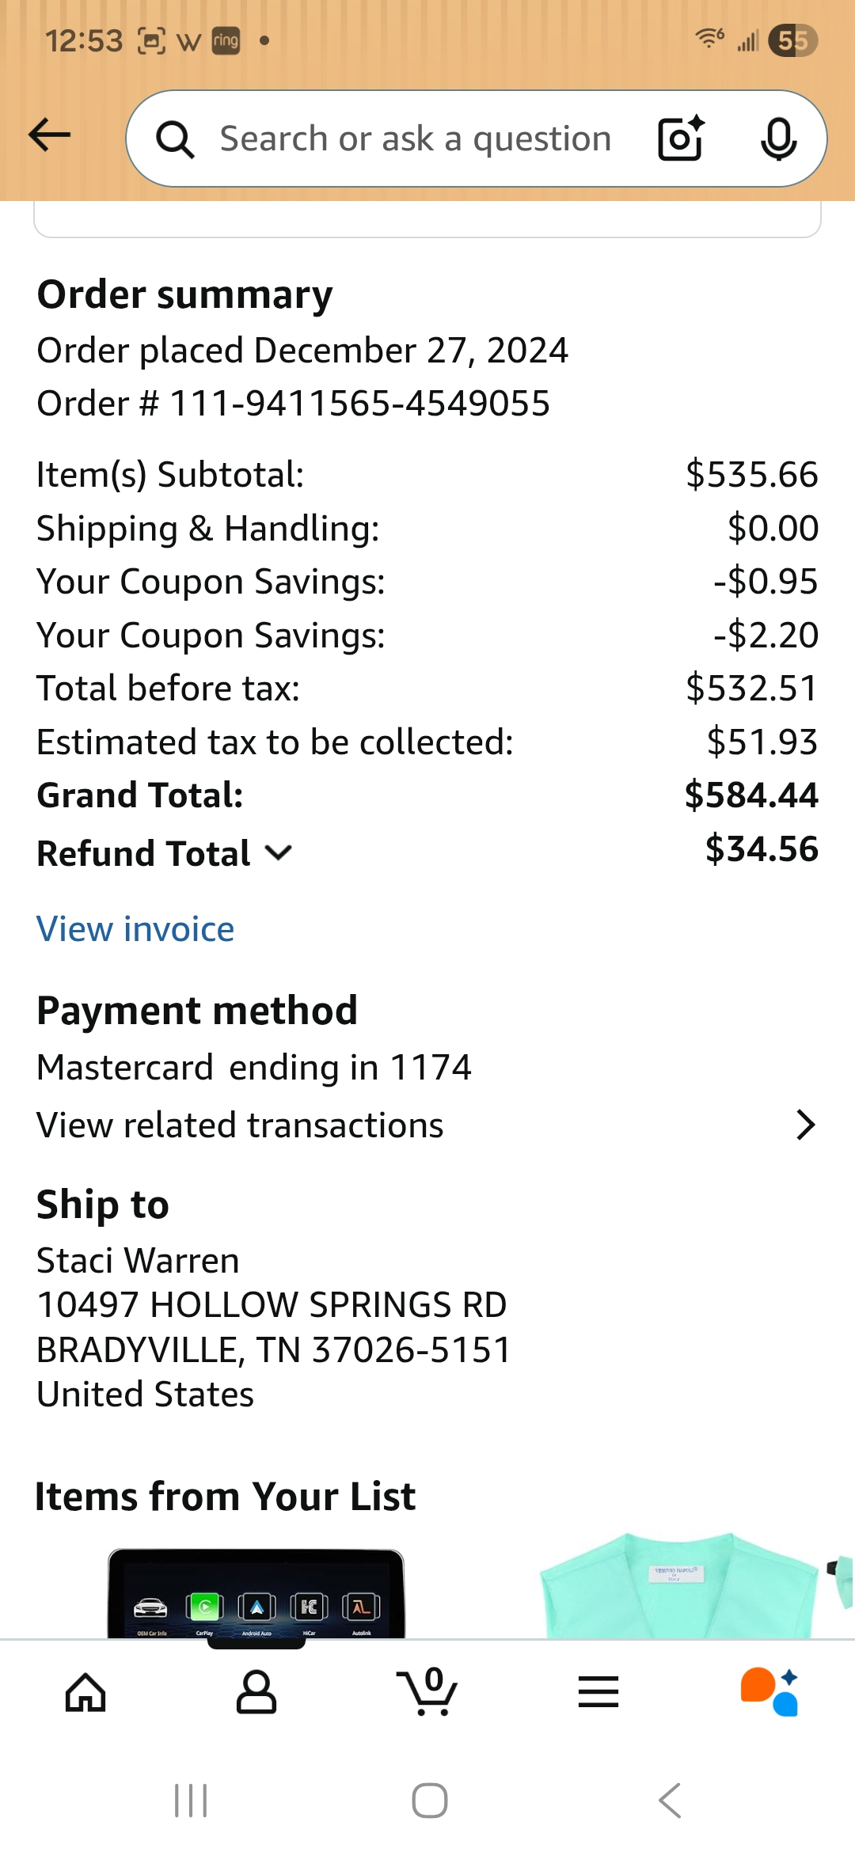The height and width of the screenshot is (1852, 855).
Task: Open the account profile tab
Action: 256,1693
